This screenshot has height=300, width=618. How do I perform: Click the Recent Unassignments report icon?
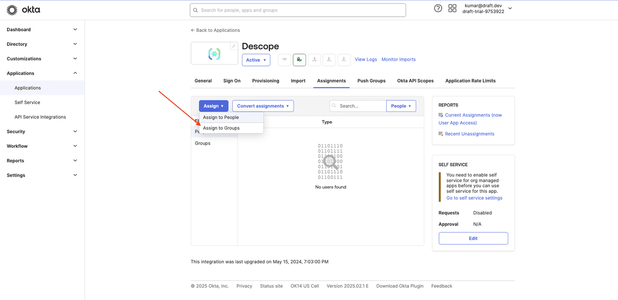pyautogui.click(x=441, y=134)
